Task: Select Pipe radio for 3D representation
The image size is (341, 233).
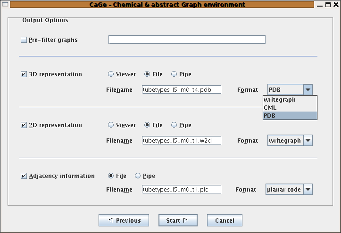Action: [174, 74]
